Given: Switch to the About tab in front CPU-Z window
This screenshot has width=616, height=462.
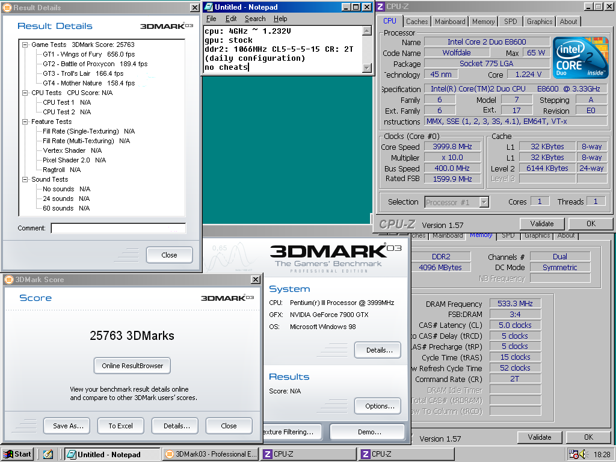Looking at the screenshot, I should [568, 22].
